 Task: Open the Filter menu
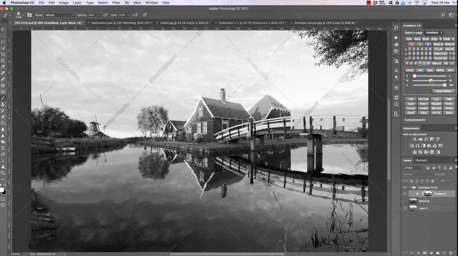[116, 2]
